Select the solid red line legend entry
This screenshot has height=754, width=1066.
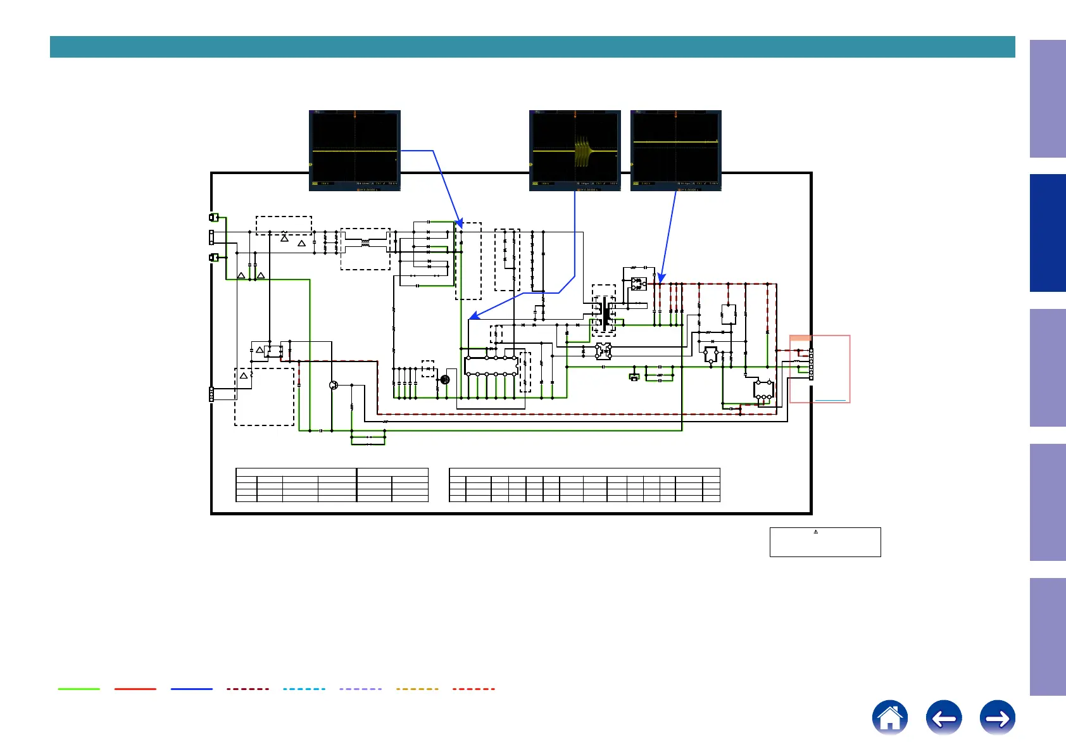point(135,689)
